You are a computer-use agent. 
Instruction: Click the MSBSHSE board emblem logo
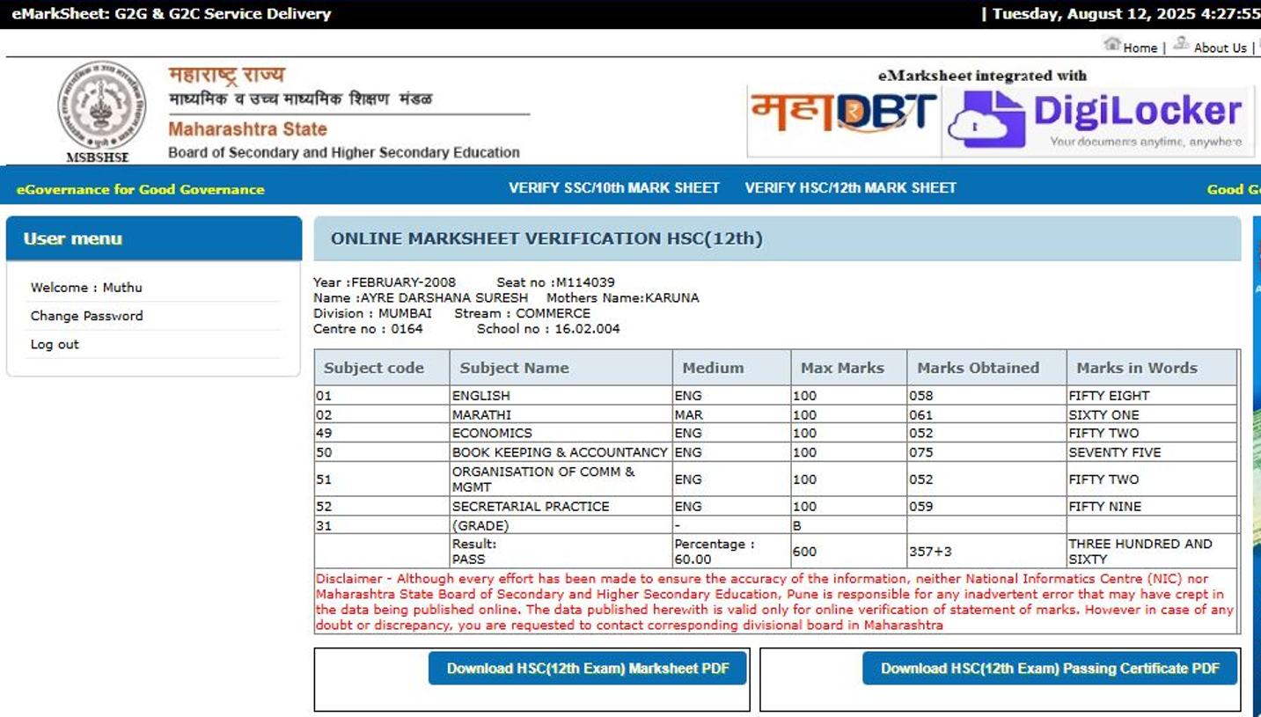[102, 107]
